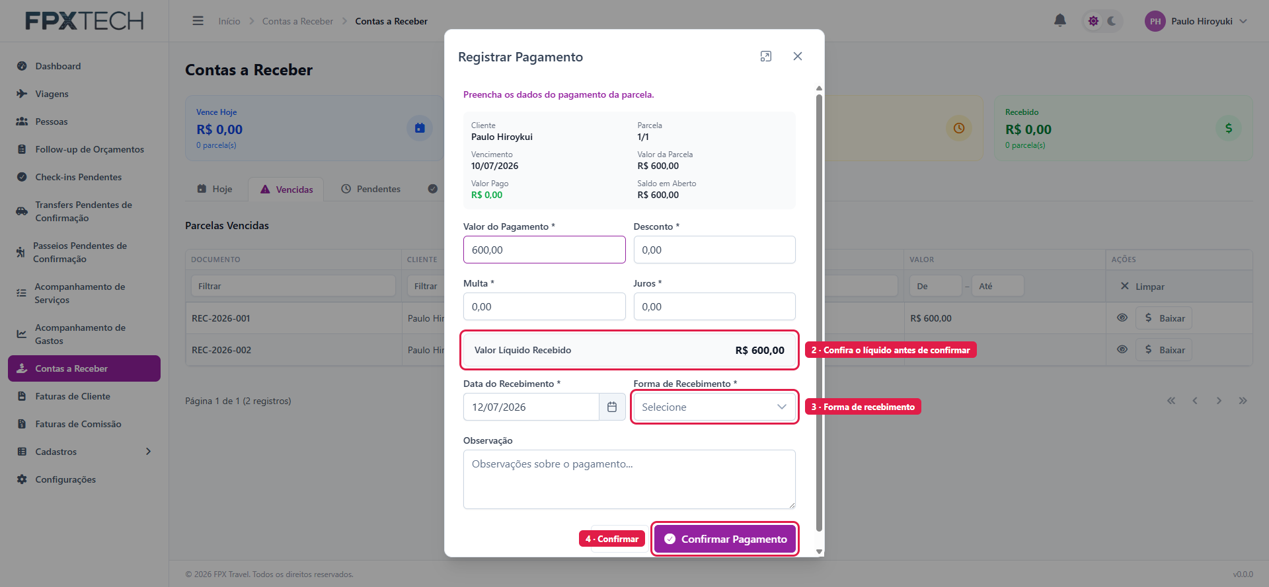
Task: Click the Vence Hoje calendar icon
Action: (420, 128)
